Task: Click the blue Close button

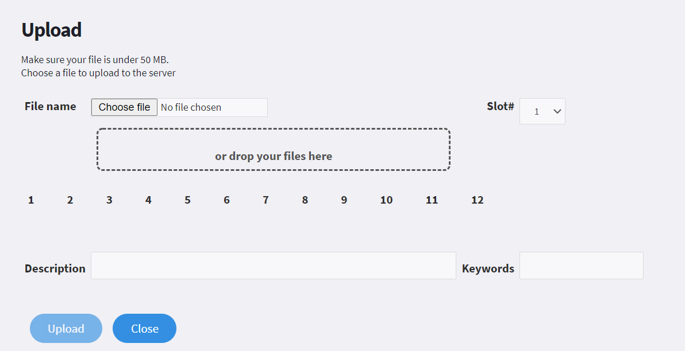Action: point(145,328)
